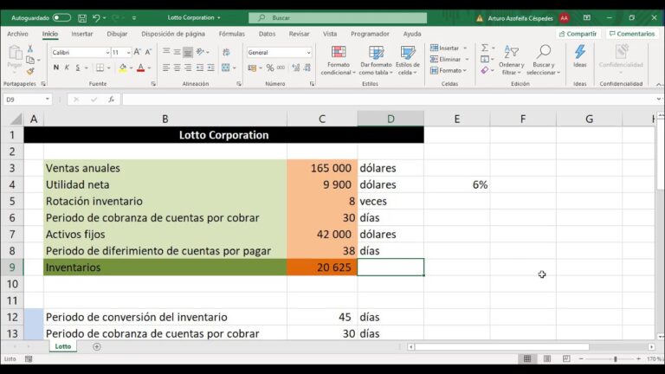The height and width of the screenshot is (374, 665).
Task: Select the Inventarios value cell 20 625
Action: coord(322,268)
